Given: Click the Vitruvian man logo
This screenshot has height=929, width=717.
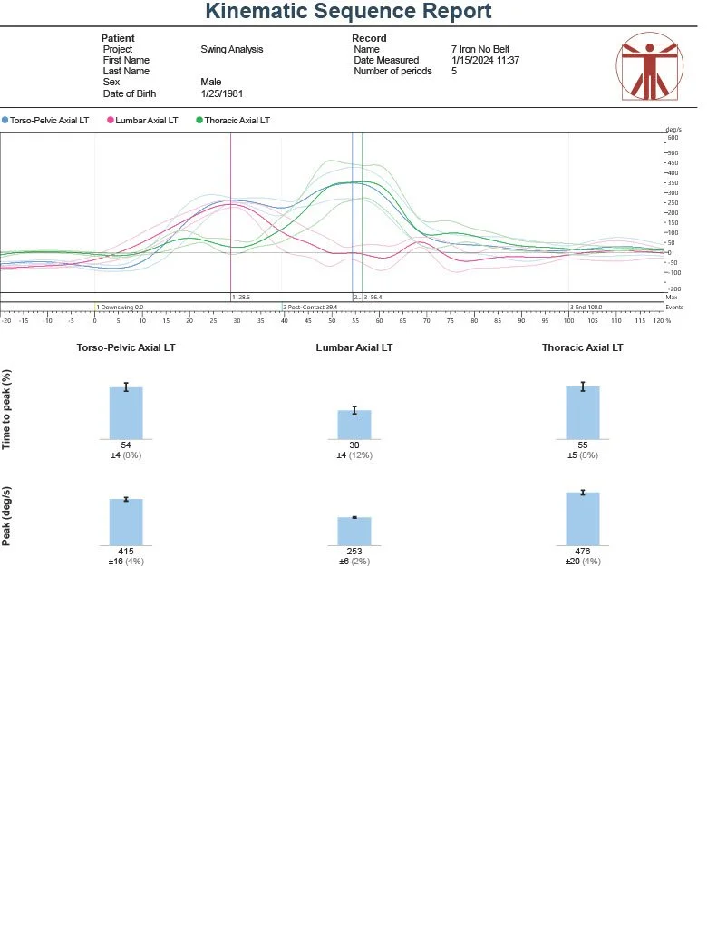Looking at the screenshot, I should click(649, 69).
